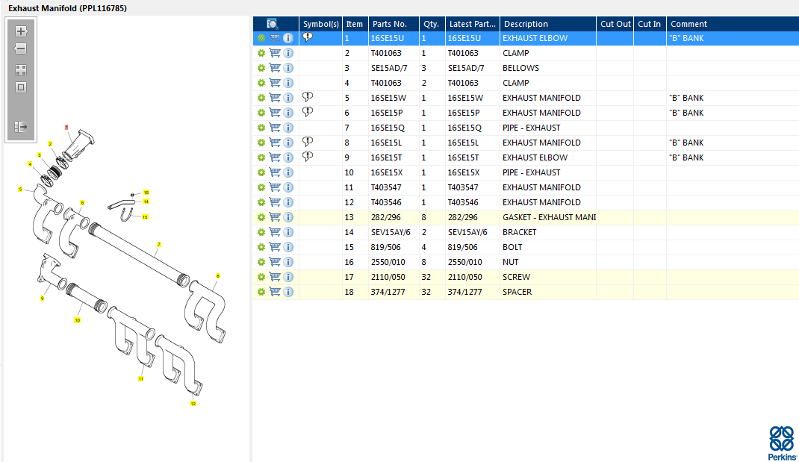Viewport: 799px width, 462px height.
Task: Click the four-square grid view icon
Action: 21,70
